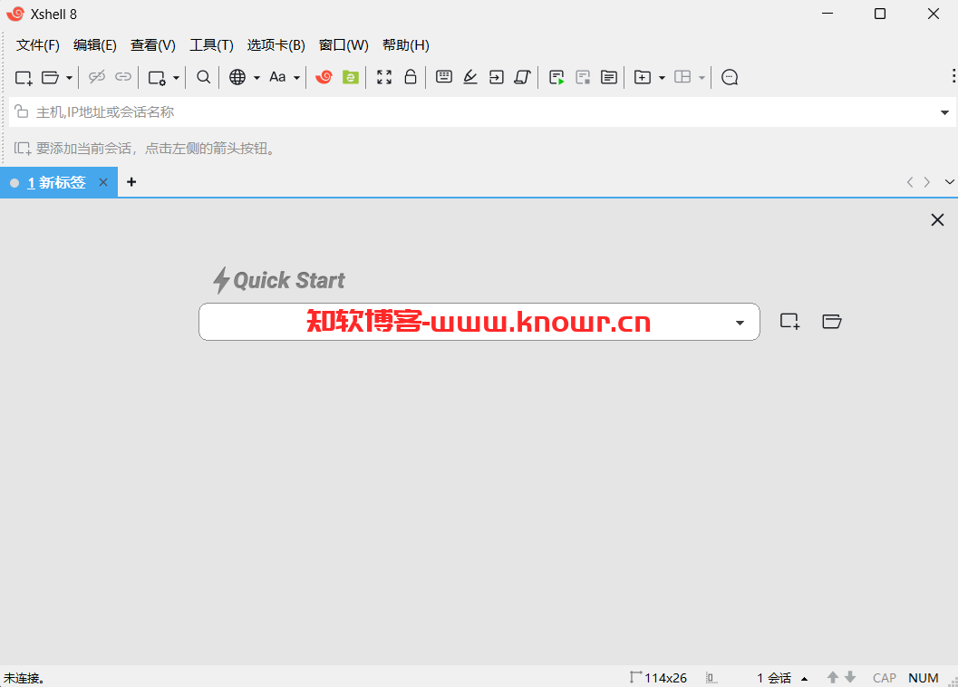Image resolution: width=958 pixels, height=687 pixels.
Task: Click the Find magnifier icon
Action: point(203,77)
